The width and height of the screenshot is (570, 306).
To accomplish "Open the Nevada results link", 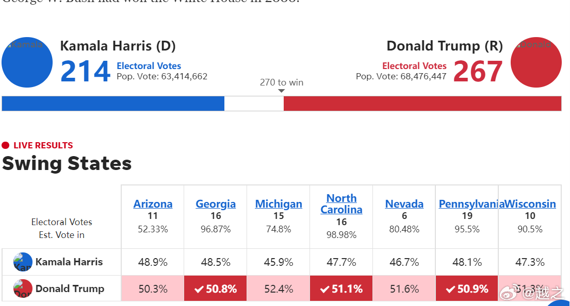I will click(x=404, y=203).
